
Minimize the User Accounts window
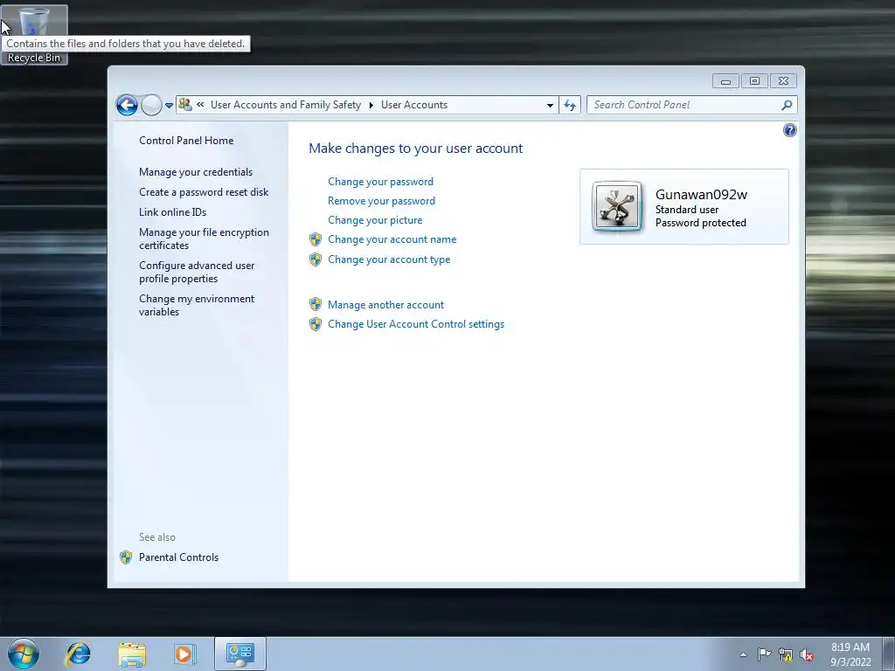click(725, 81)
